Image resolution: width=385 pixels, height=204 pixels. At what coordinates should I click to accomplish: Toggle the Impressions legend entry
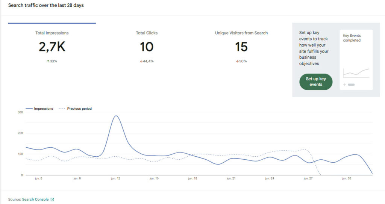tap(39, 109)
